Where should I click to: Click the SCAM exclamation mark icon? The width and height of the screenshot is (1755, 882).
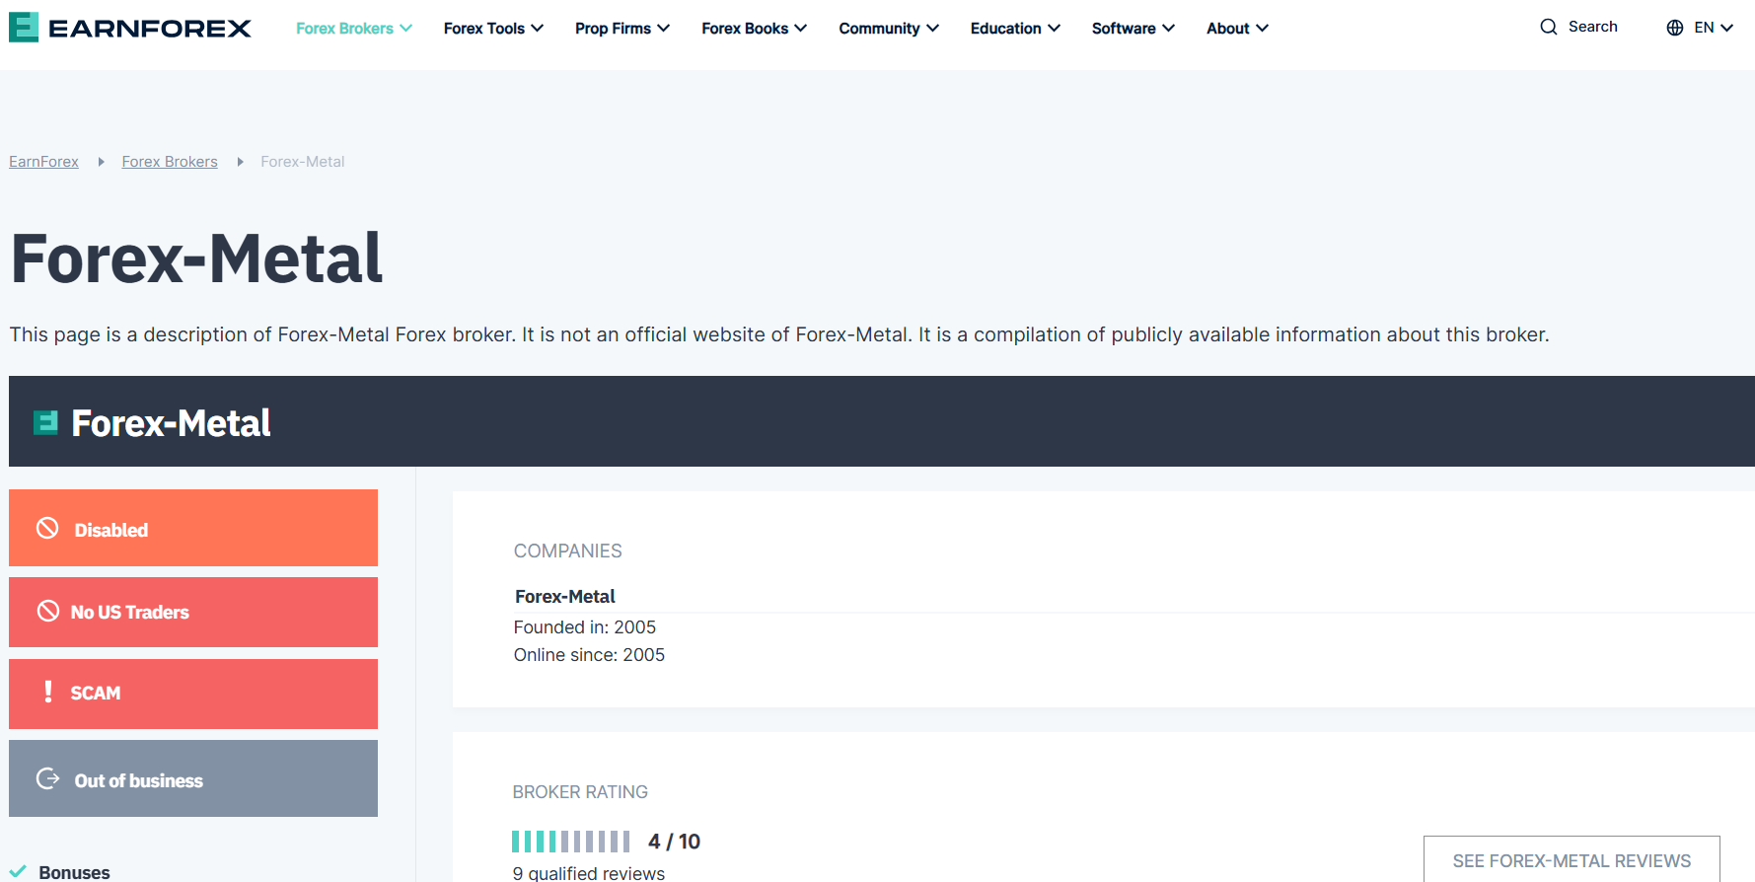point(47,692)
